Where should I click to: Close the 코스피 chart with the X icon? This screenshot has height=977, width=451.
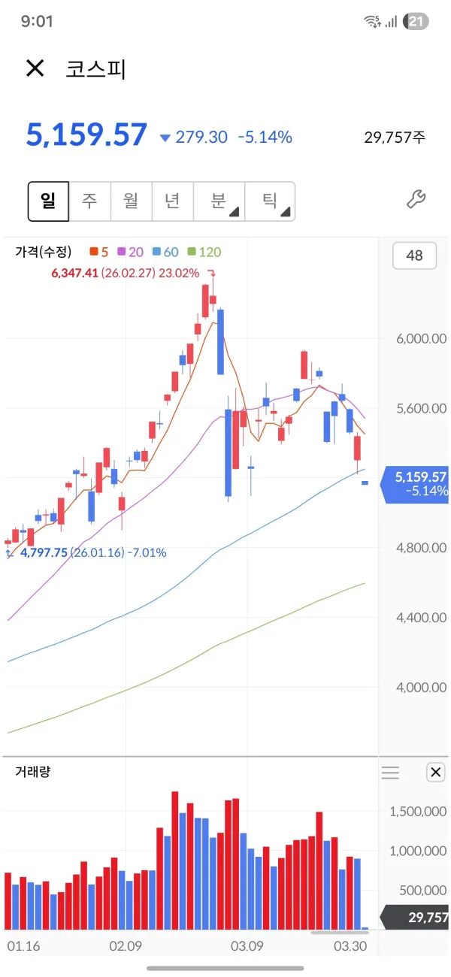[x=35, y=68]
